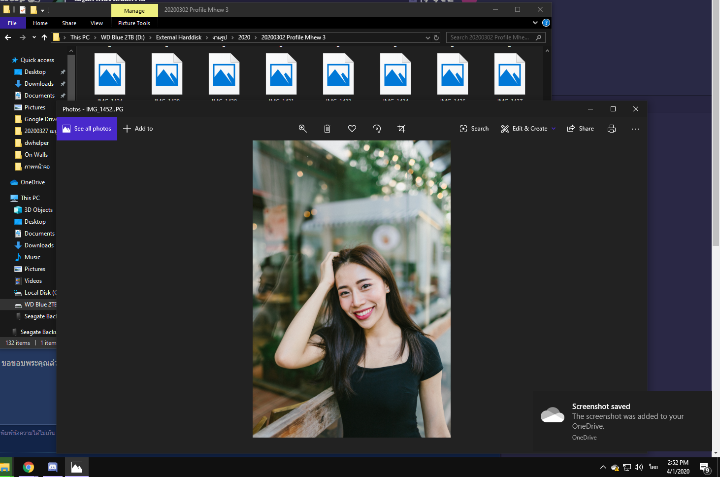This screenshot has width=720, height=477.
Task: Show hidden system tray icons
Action: pos(603,467)
